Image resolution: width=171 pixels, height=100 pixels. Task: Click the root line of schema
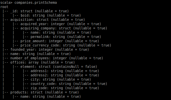coord(4,7)
